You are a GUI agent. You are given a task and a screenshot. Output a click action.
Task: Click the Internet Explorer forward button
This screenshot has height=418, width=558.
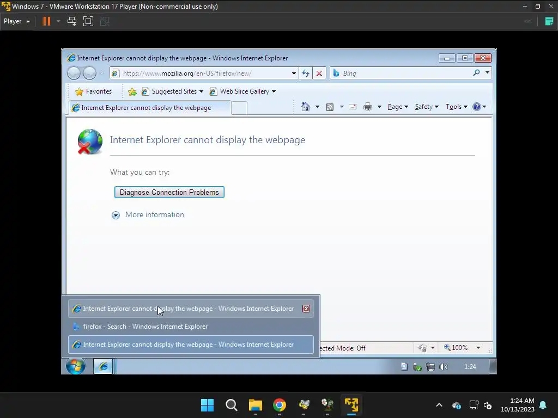[x=89, y=73]
